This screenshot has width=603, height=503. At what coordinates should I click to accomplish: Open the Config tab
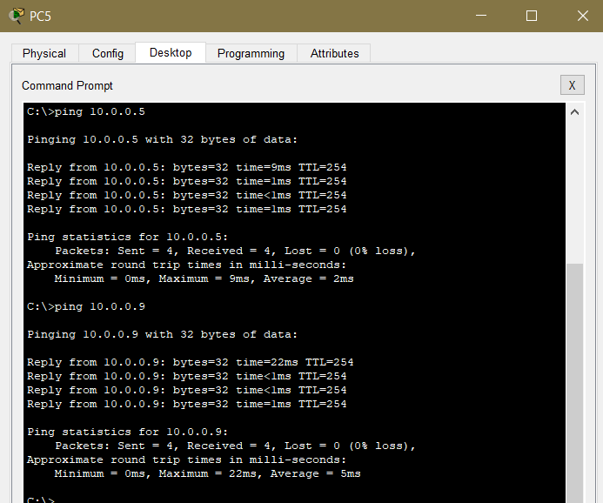pos(108,53)
